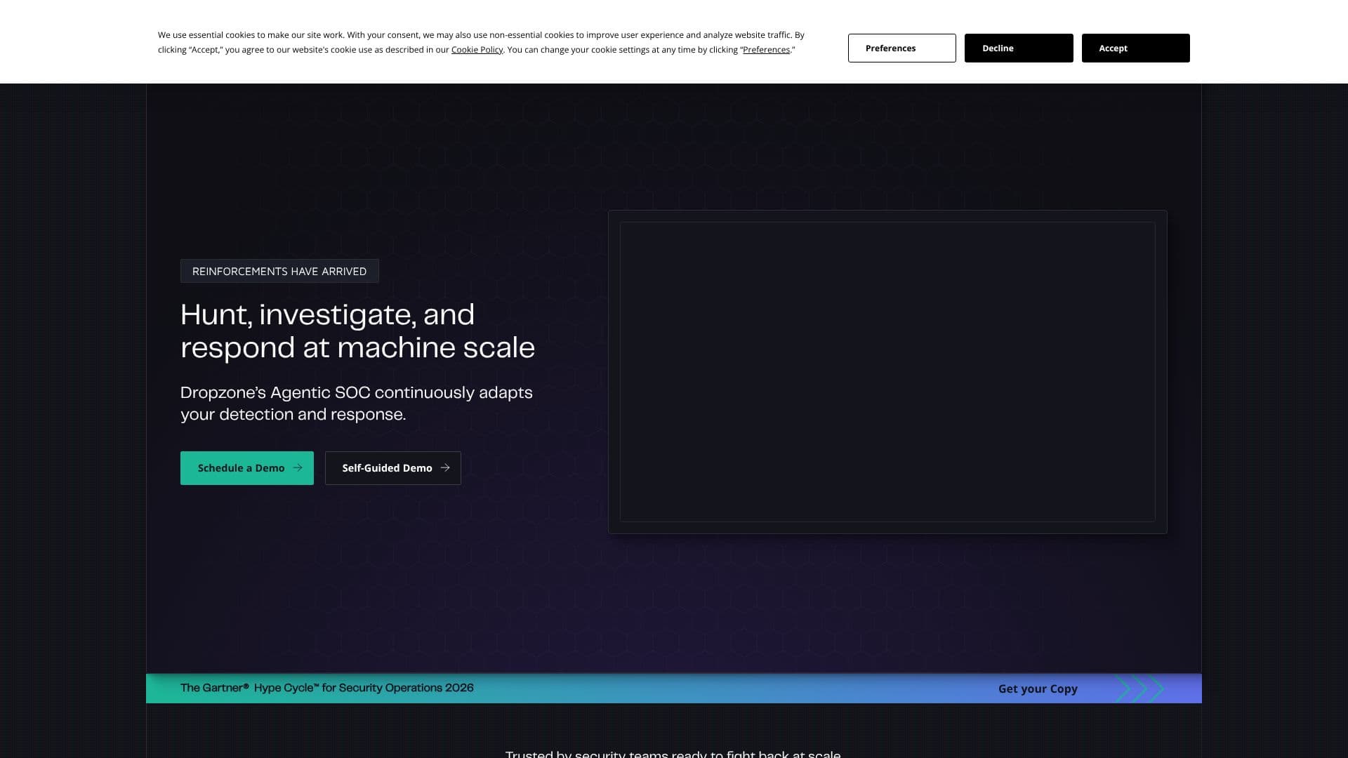Screen dimensions: 1348x758
Task: Click the Gartner Hype Cycle banner text
Action: 327,688
